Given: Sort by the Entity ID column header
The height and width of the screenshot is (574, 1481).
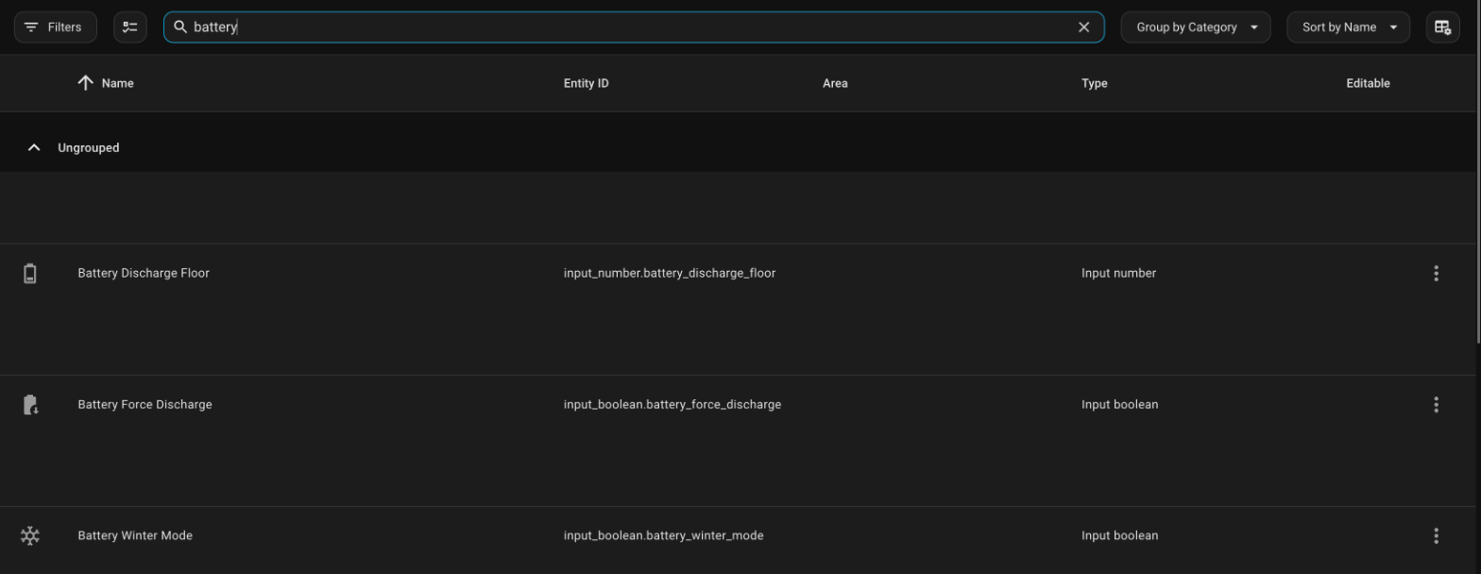Looking at the screenshot, I should pos(586,83).
